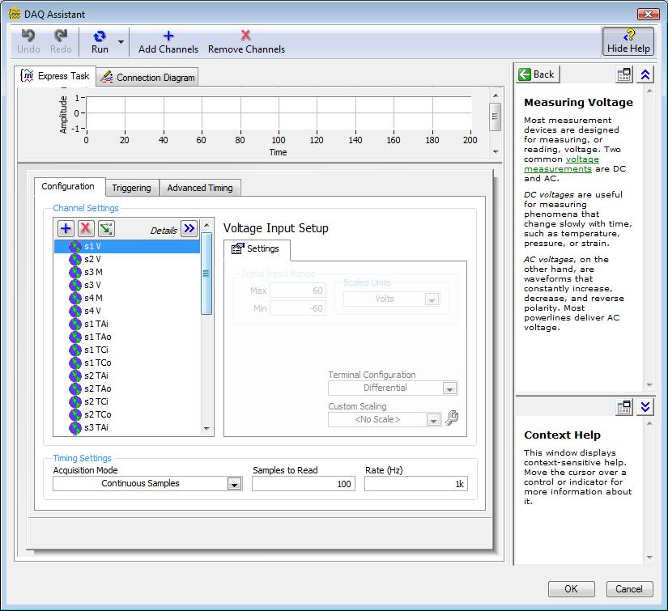Click the Rate (Hz) input field

click(x=416, y=484)
